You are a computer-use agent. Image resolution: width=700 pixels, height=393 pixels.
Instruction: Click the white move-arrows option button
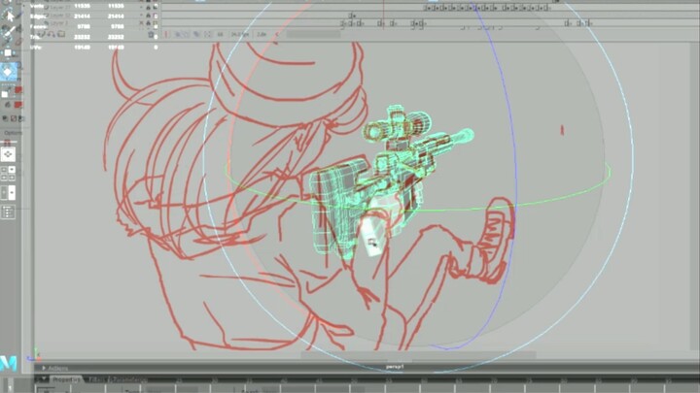[8, 154]
